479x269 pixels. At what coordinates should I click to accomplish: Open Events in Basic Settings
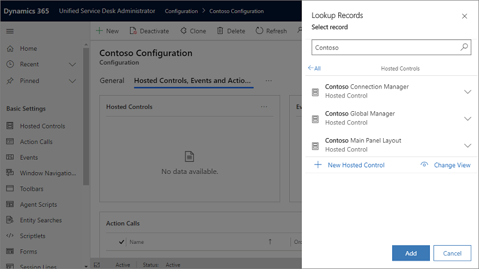pyautogui.click(x=29, y=157)
